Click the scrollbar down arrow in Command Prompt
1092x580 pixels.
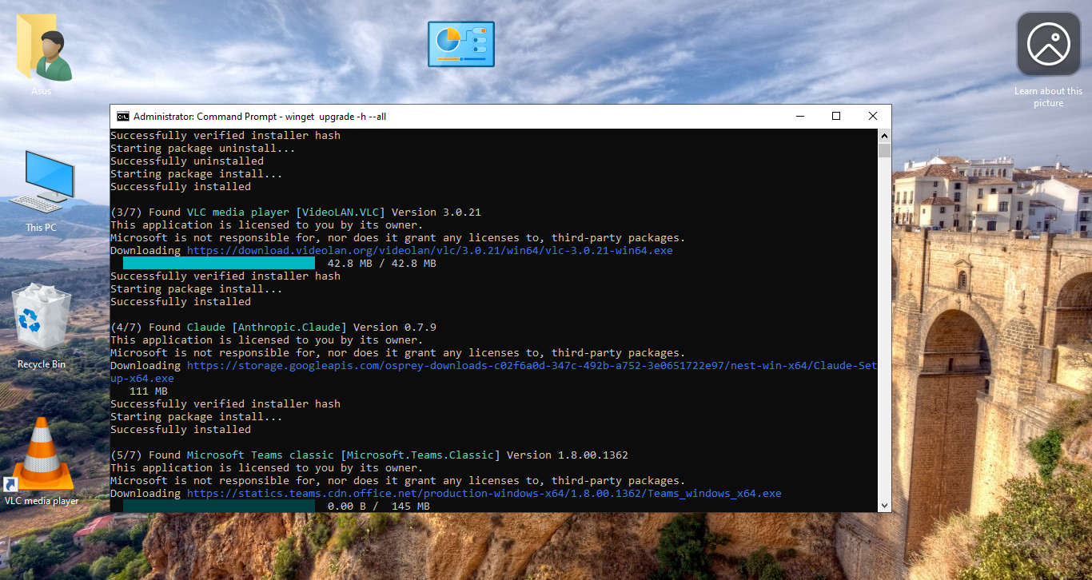(884, 505)
